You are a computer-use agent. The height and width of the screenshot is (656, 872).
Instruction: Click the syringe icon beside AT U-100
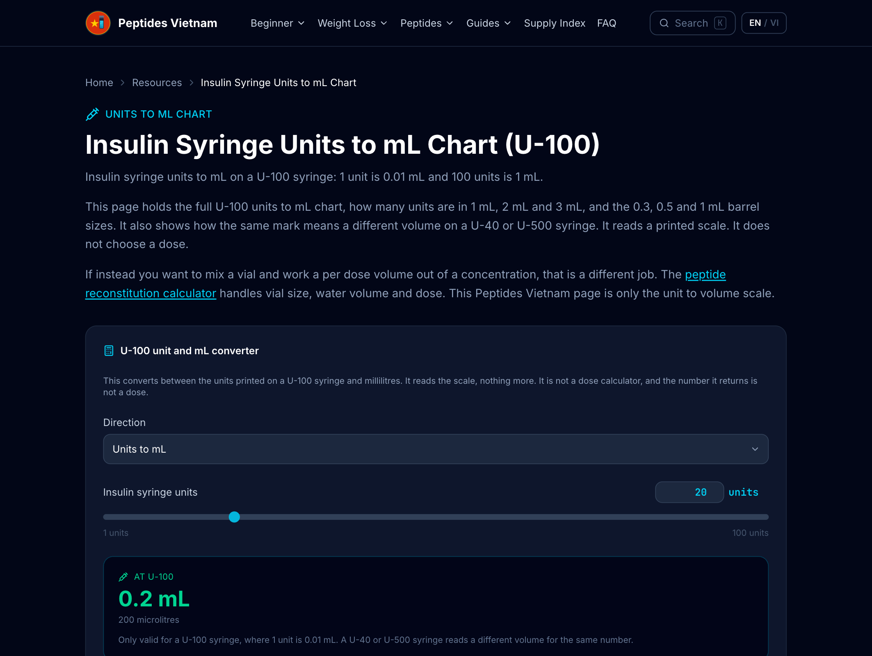tap(123, 577)
